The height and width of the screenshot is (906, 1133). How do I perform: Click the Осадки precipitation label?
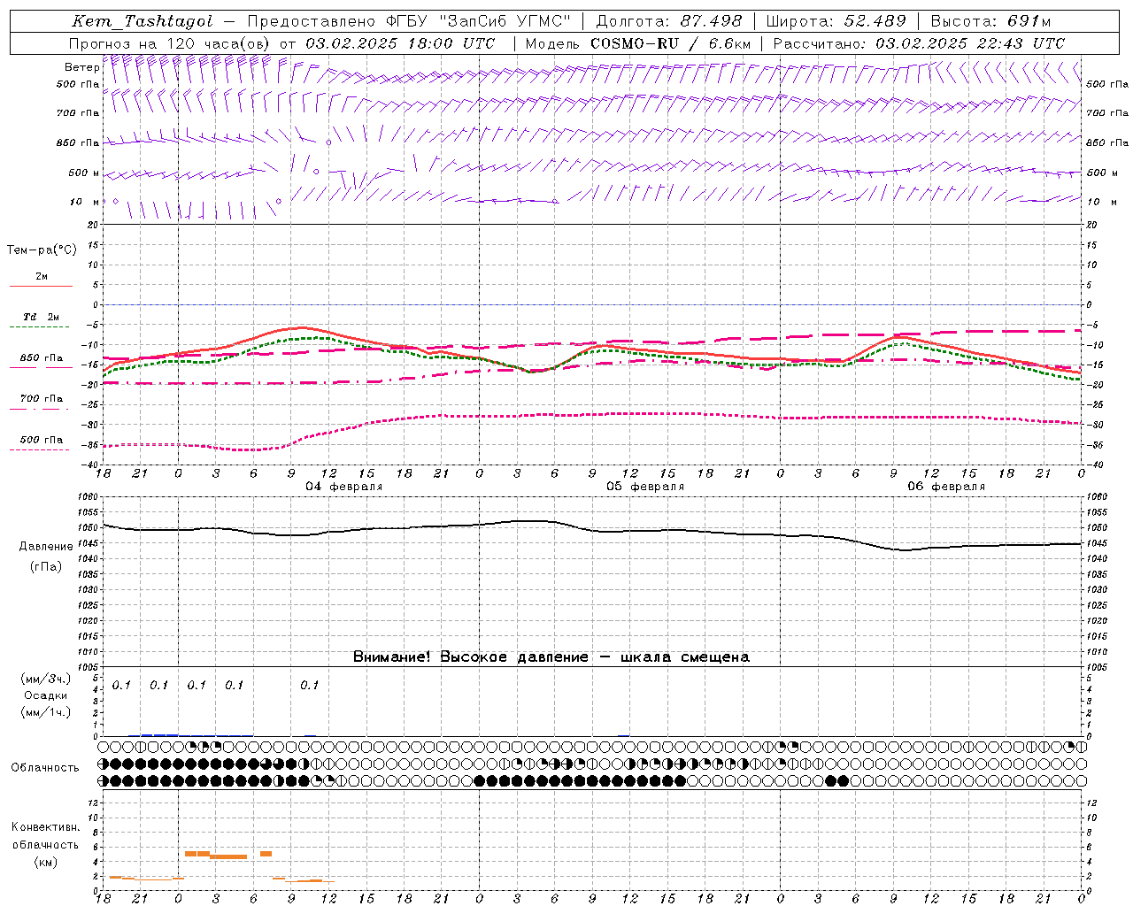46,695
